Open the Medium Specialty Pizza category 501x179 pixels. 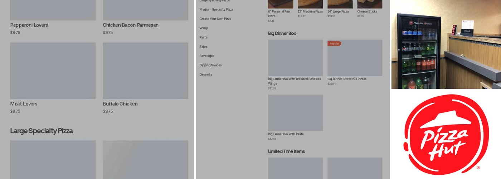[x=216, y=10]
